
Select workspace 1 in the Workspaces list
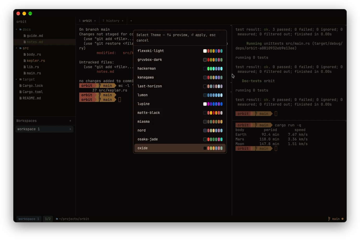(44, 129)
